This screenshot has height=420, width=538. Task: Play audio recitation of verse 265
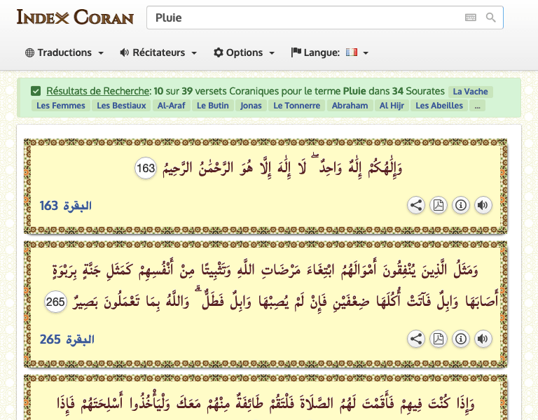point(483,339)
